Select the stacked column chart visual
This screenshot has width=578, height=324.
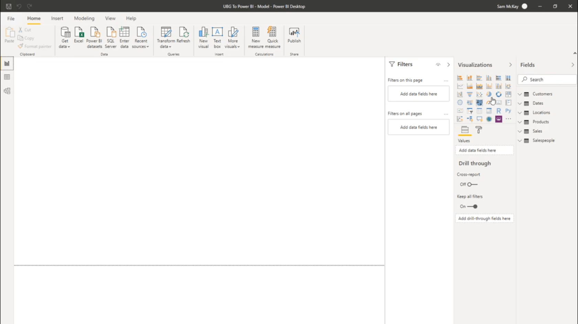pyautogui.click(x=470, y=78)
